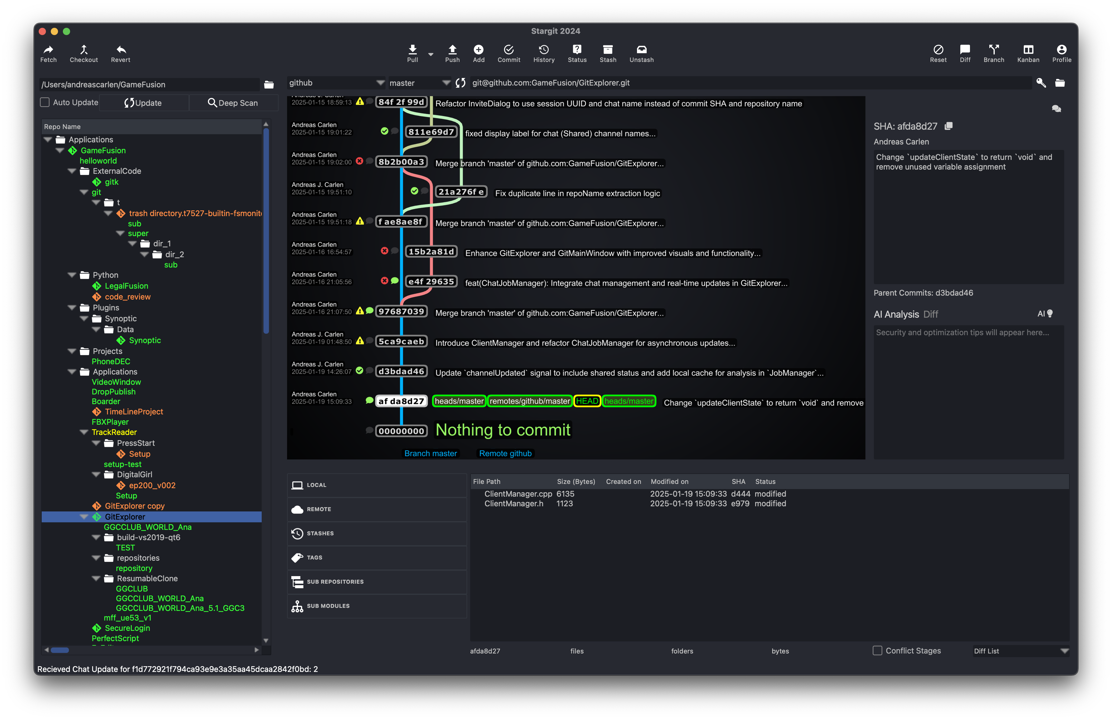
Task: Open the STASHES section
Action: [x=321, y=533]
